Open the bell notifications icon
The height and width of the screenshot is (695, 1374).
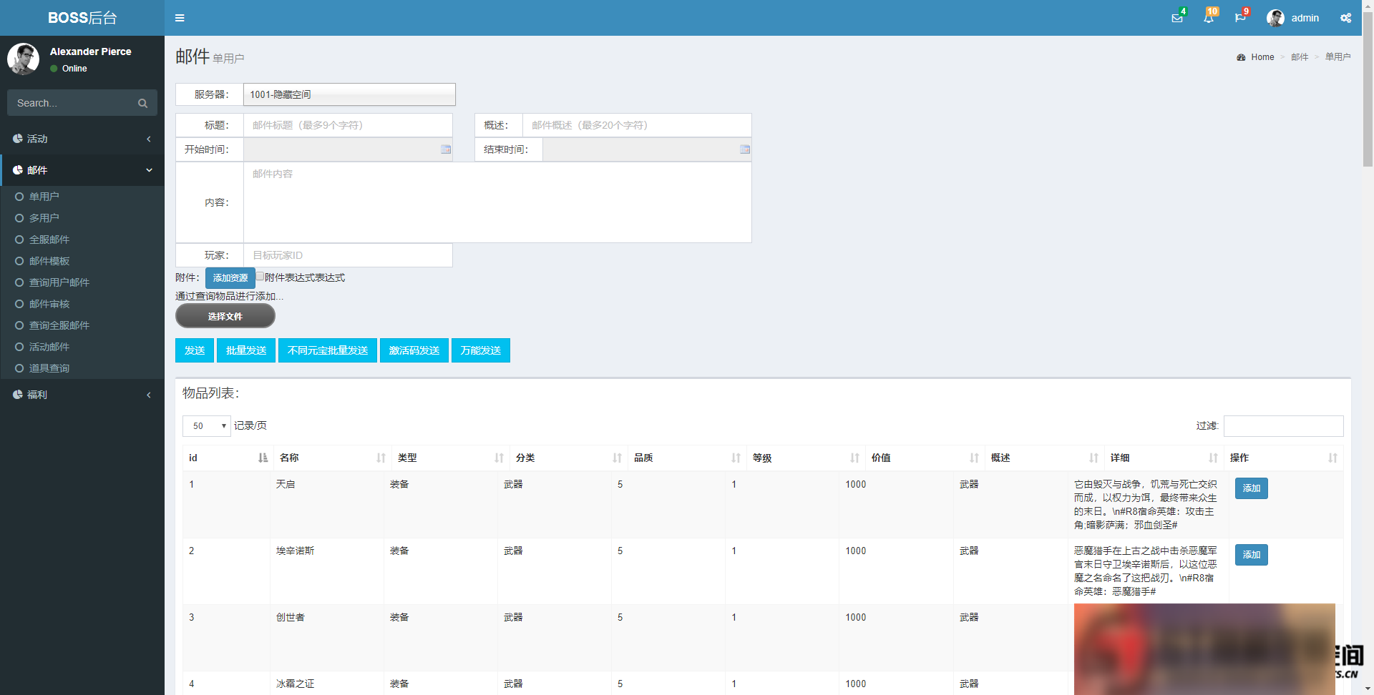(x=1208, y=18)
